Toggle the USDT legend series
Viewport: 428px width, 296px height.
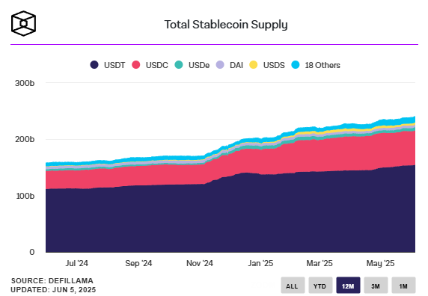tap(107, 65)
